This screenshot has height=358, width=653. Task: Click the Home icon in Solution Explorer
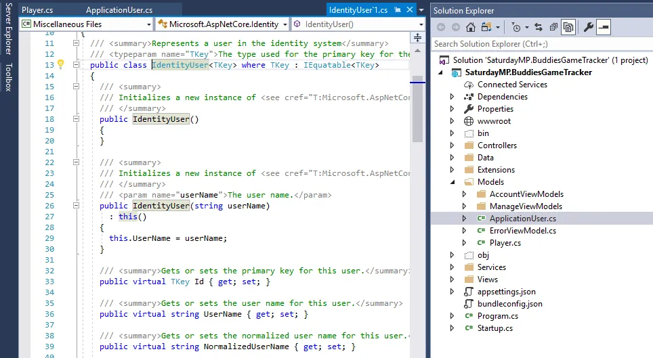point(471,28)
